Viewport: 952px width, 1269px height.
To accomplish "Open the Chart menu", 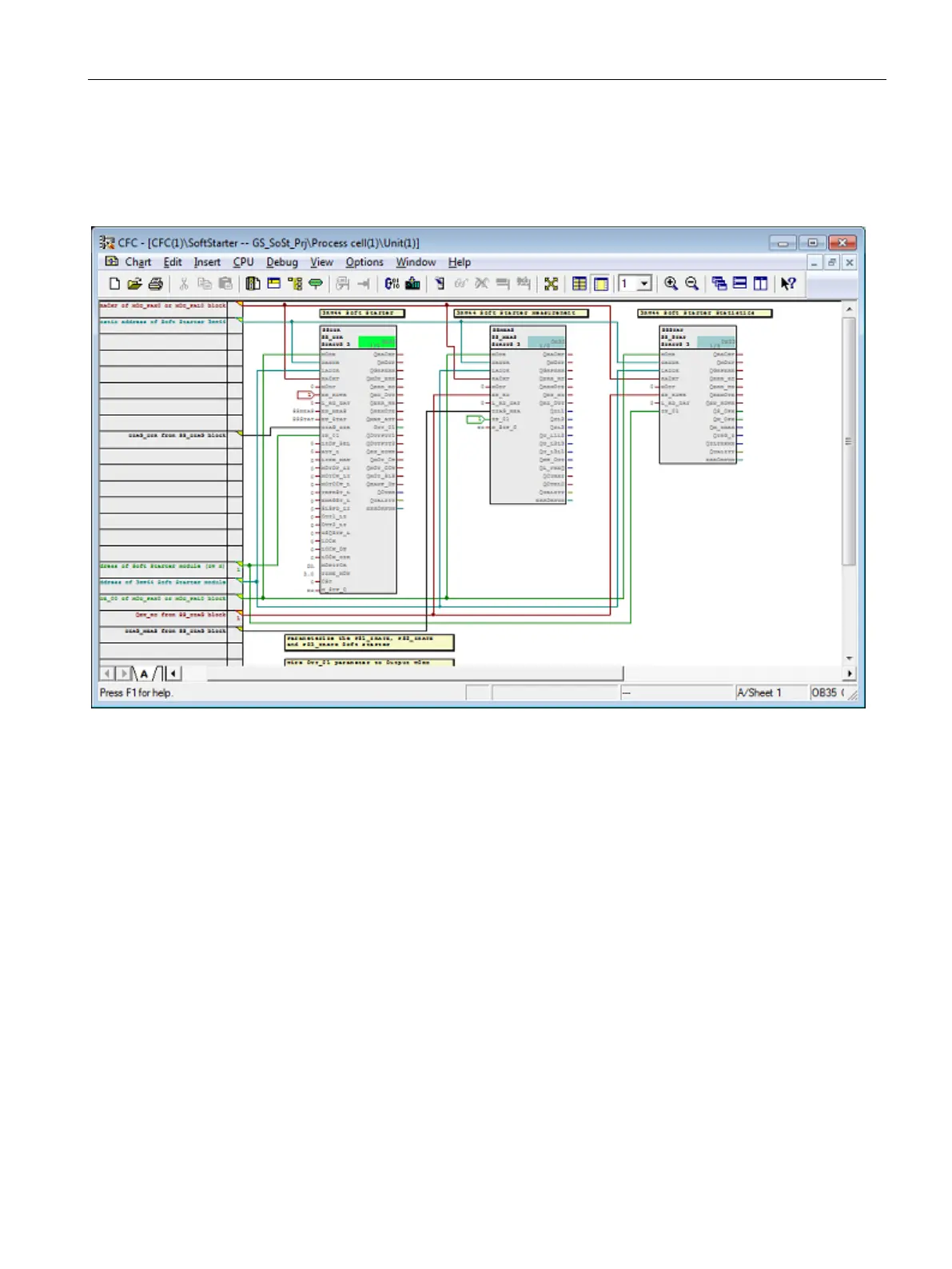I will point(137,262).
